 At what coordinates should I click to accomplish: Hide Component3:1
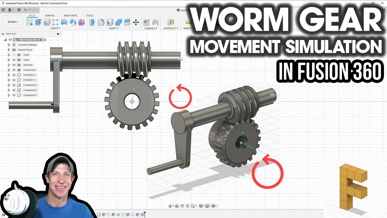pos(14,85)
